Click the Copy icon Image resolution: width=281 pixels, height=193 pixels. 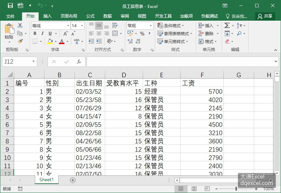click(20, 33)
